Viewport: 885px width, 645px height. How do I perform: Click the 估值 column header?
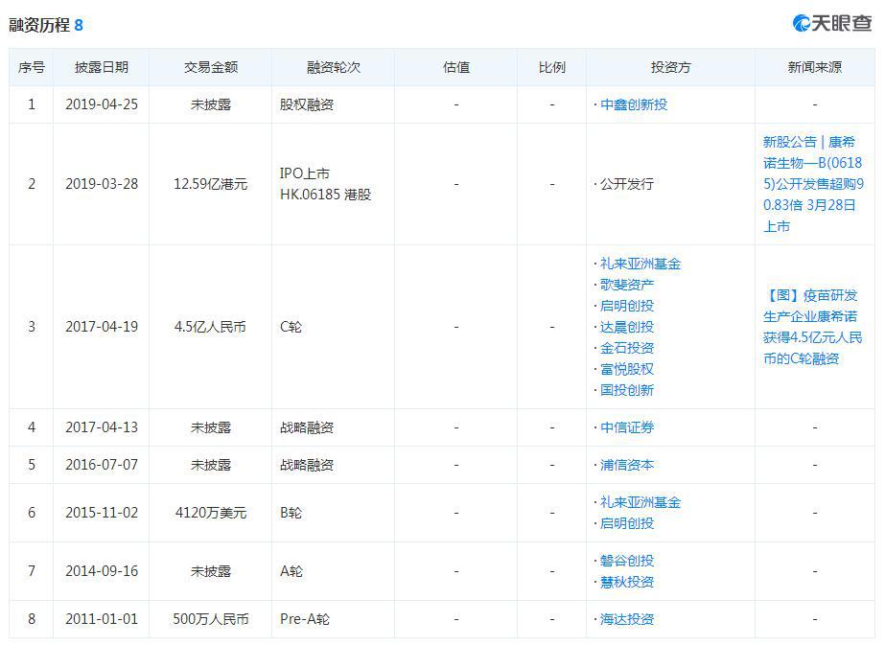(456, 67)
